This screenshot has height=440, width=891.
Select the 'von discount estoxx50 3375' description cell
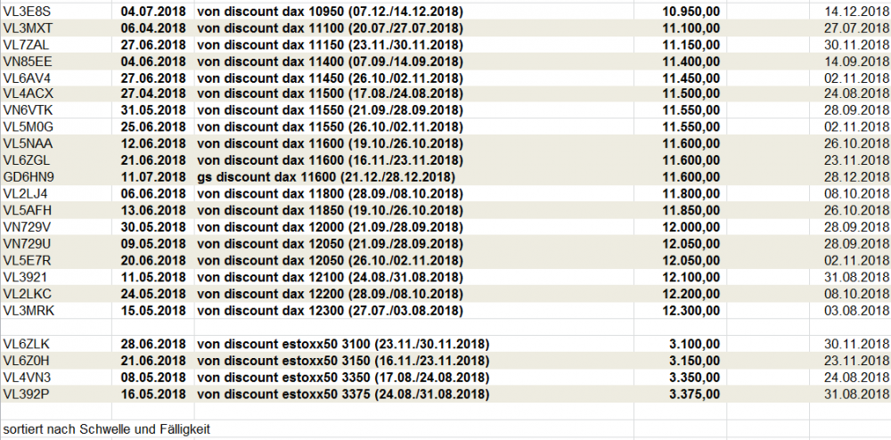coord(343,393)
